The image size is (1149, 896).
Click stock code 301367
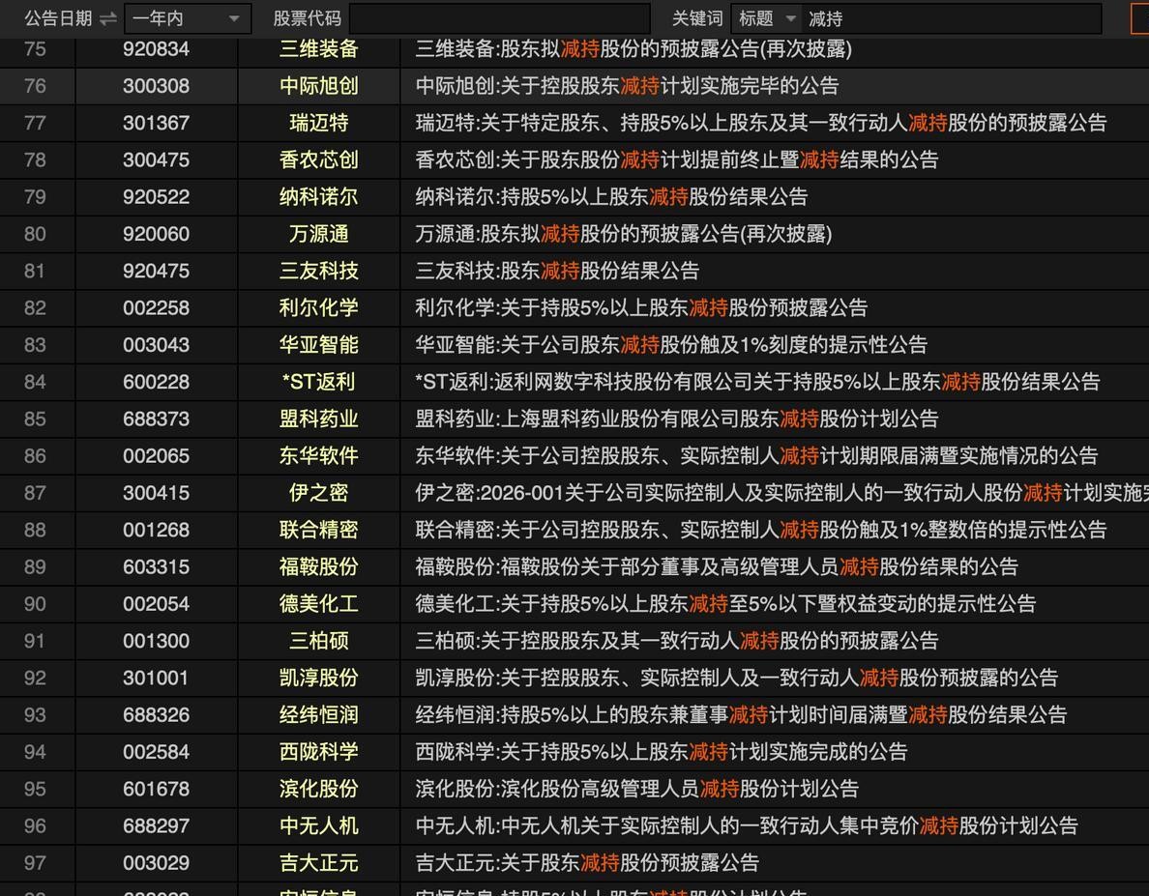[156, 123]
